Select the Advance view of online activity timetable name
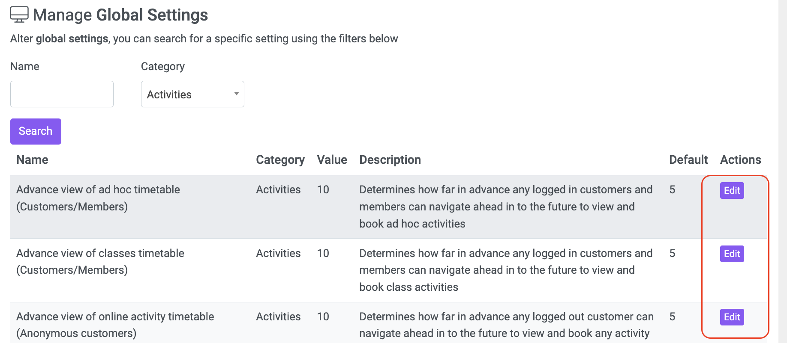The width and height of the screenshot is (787, 343). pyautogui.click(x=115, y=325)
